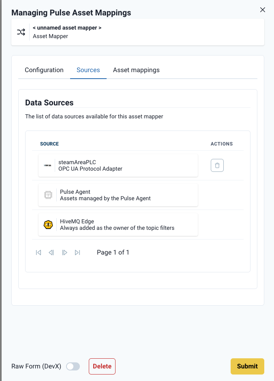Click the HiveMQ Edge bee icon
The image size is (274, 381).
pos(48,224)
